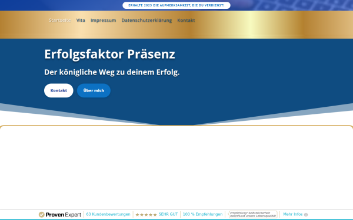Open the Empfehlung testimonial speech bubble
Viewport: 353px width, 220px height.
coord(253,214)
